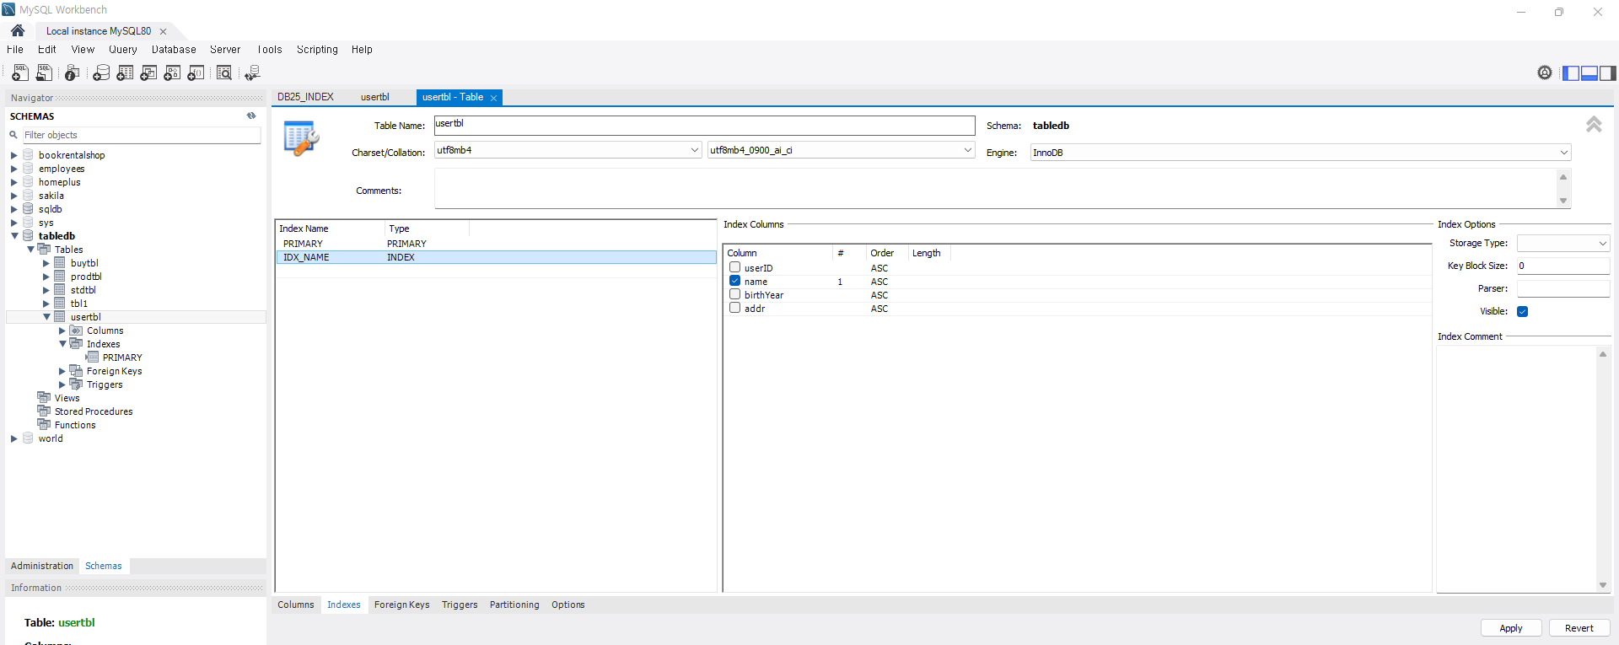Toggle the right sidebar panel icon
The height and width of the screenshot is (645, 1619).
pos(1608,73)
